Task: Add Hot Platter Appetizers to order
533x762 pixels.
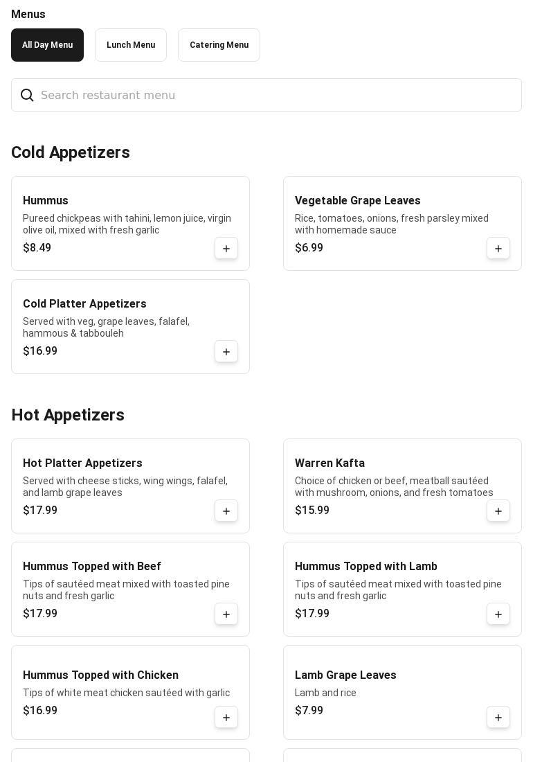Action: coord(226,511)
